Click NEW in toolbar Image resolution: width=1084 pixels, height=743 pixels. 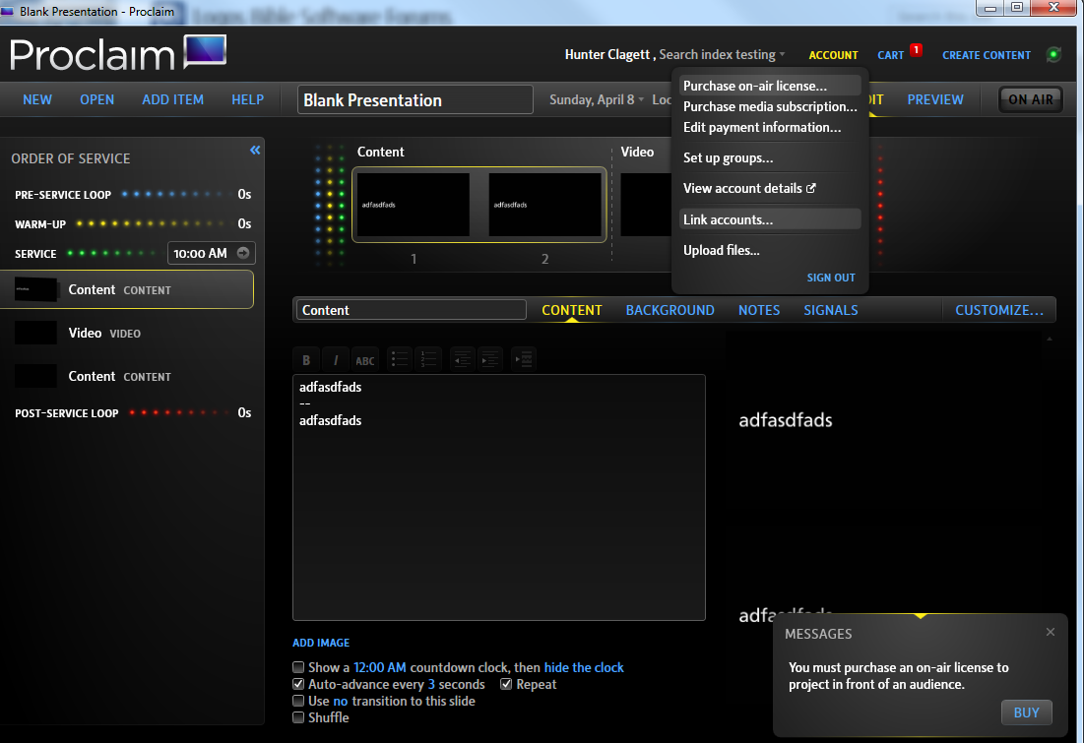click(37, 99)
